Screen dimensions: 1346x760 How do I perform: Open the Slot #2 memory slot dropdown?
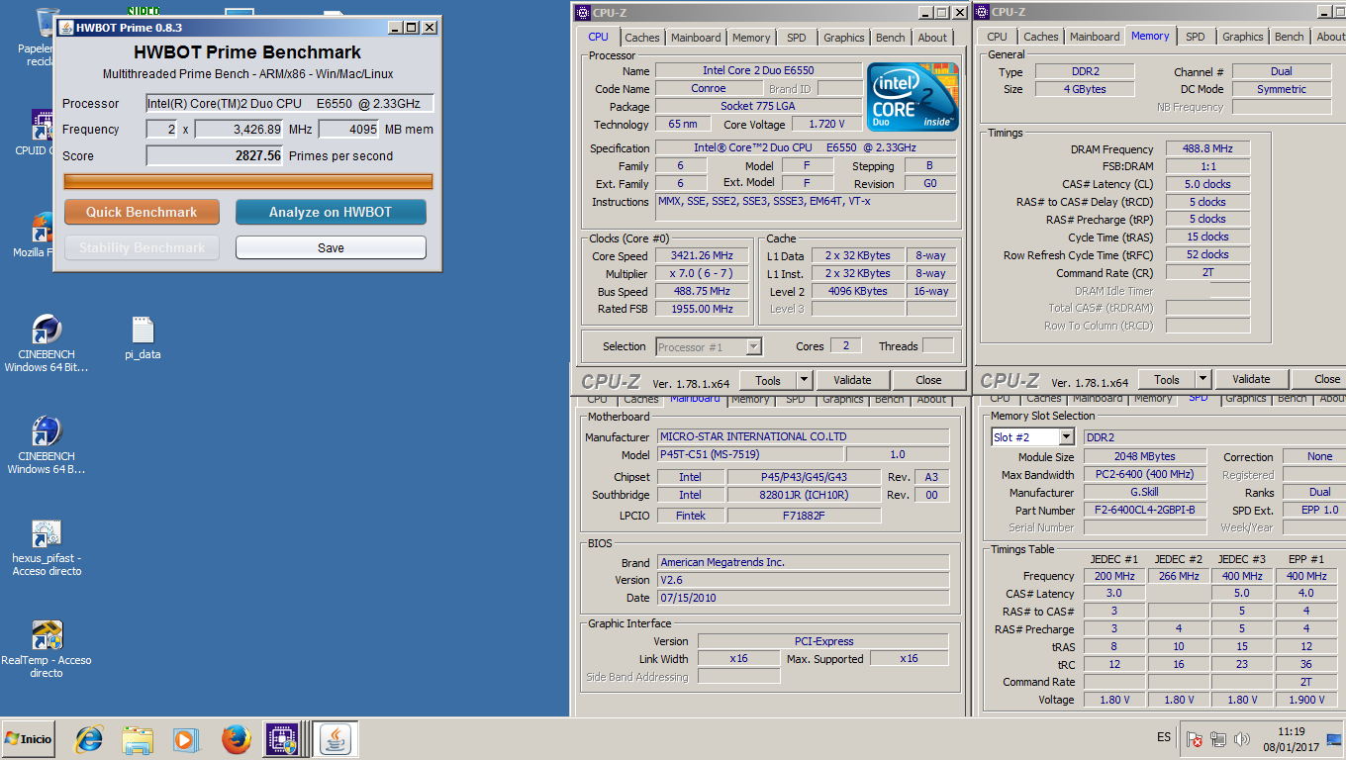point(1066,437)
